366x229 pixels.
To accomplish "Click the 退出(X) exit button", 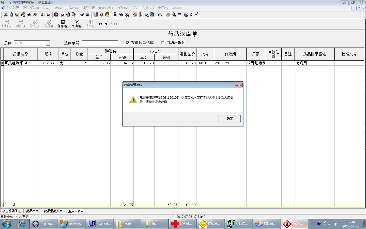I will (91, 24).
